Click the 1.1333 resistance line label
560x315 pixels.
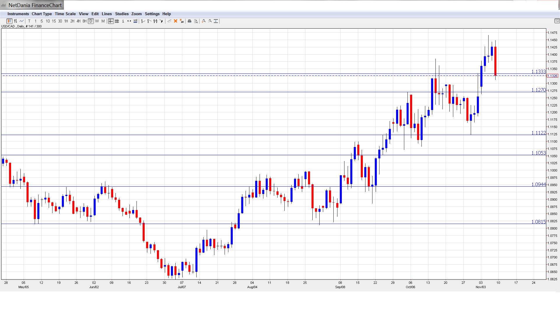pyautogui.click(x=538, y=71)
